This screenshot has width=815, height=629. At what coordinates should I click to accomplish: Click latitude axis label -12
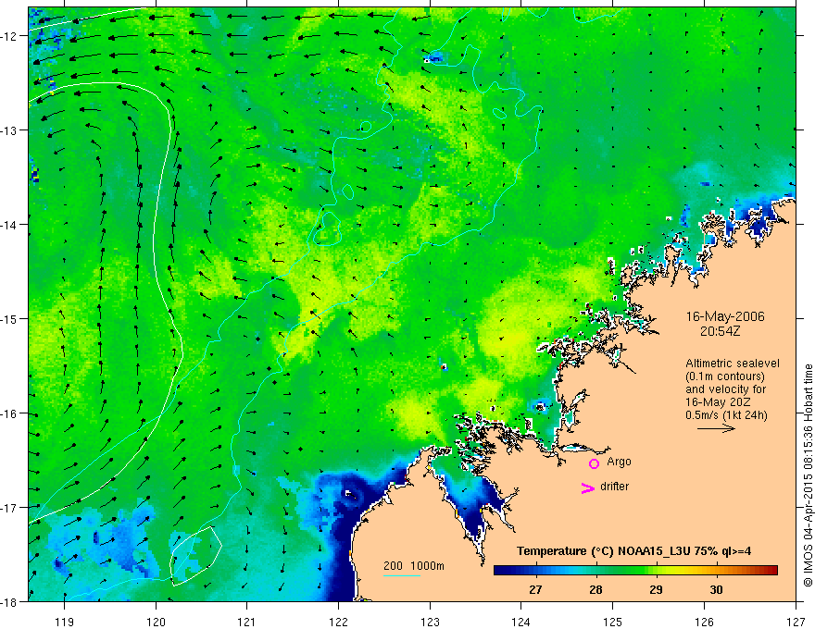9,36
